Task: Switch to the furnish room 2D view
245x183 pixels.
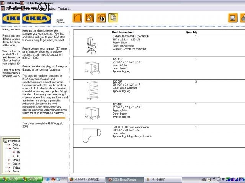Action: 89,18
